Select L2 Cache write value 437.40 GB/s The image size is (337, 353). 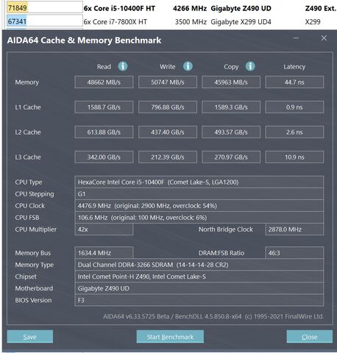(168, 132)
